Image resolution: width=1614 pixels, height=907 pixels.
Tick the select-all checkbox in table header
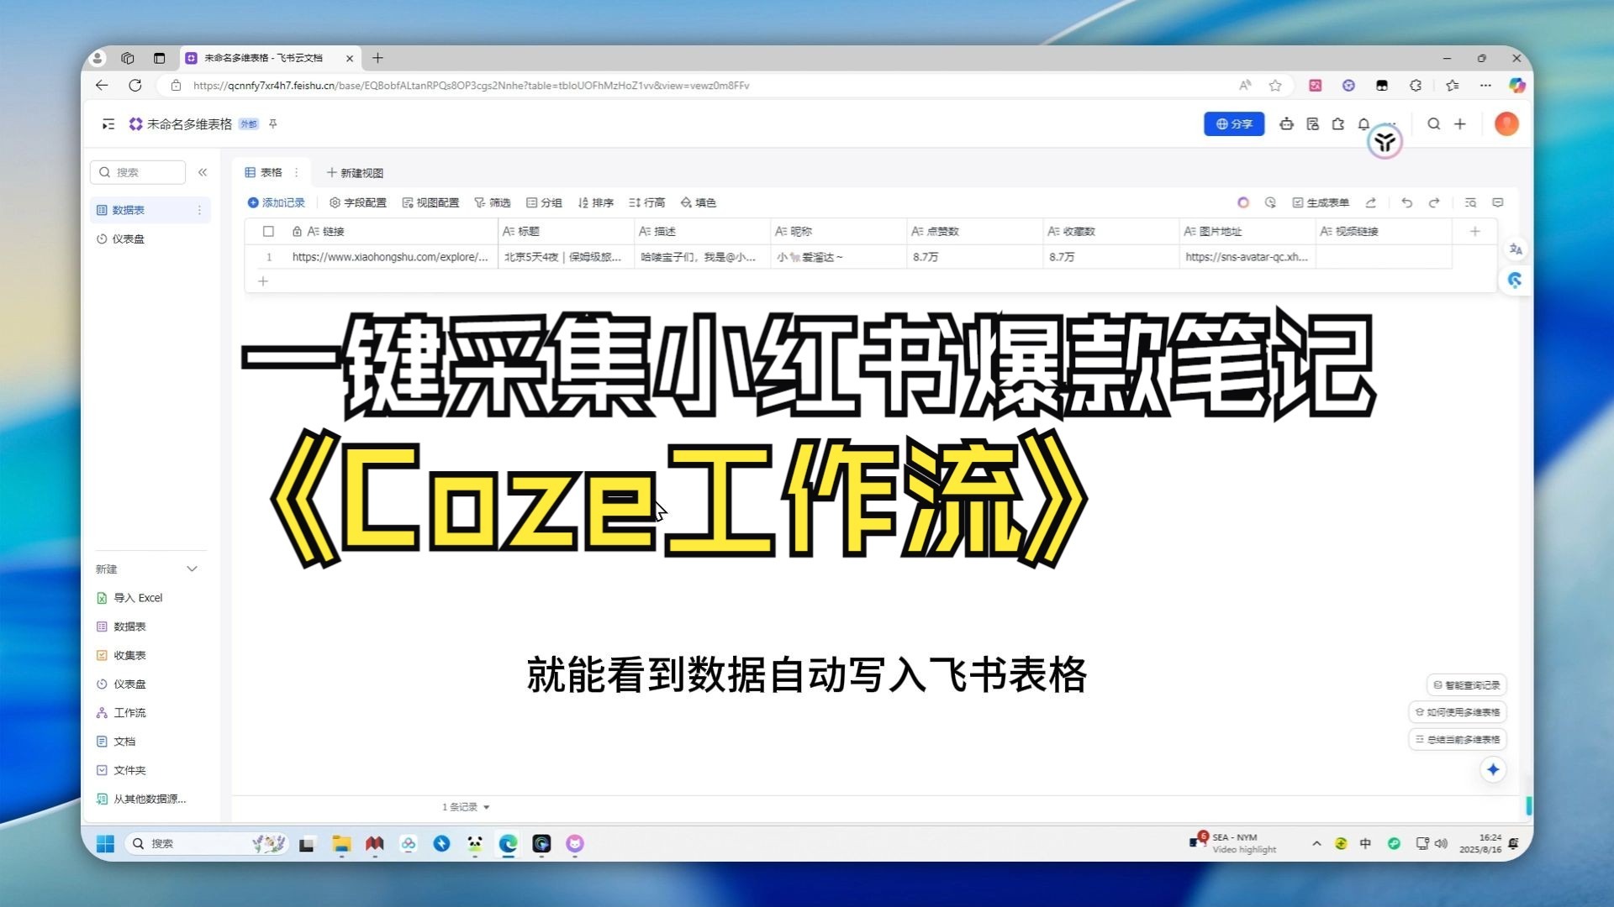pos(268,231)
